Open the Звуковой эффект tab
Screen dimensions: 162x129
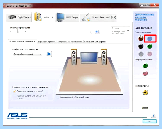(46, 42)
